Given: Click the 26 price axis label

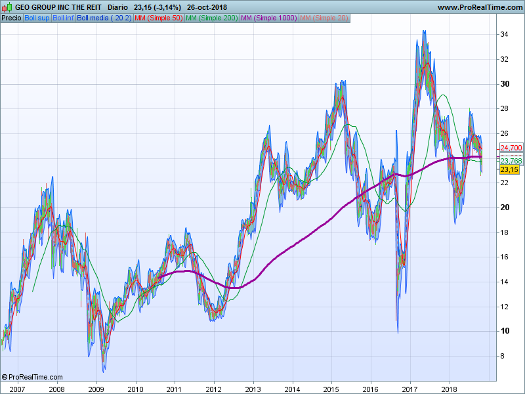Looking at the screenshot, I should (504, 133).
